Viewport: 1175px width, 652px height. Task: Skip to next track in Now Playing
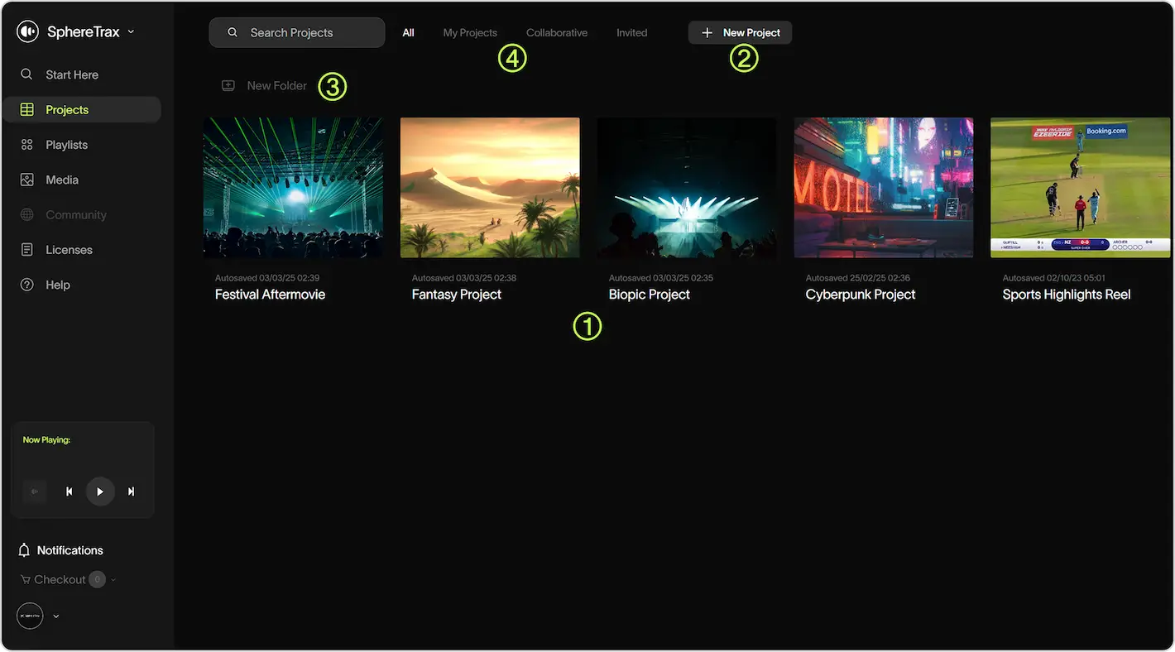130,491
